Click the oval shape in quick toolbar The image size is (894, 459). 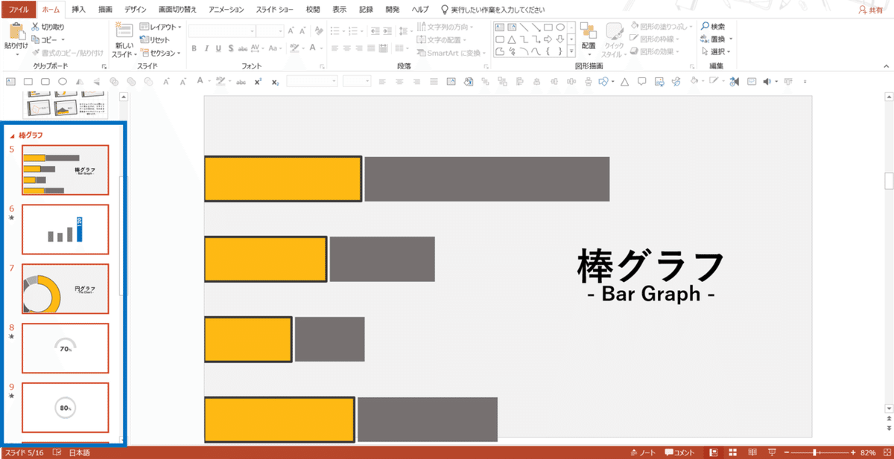pyautogui.click(x=63, y=81)
